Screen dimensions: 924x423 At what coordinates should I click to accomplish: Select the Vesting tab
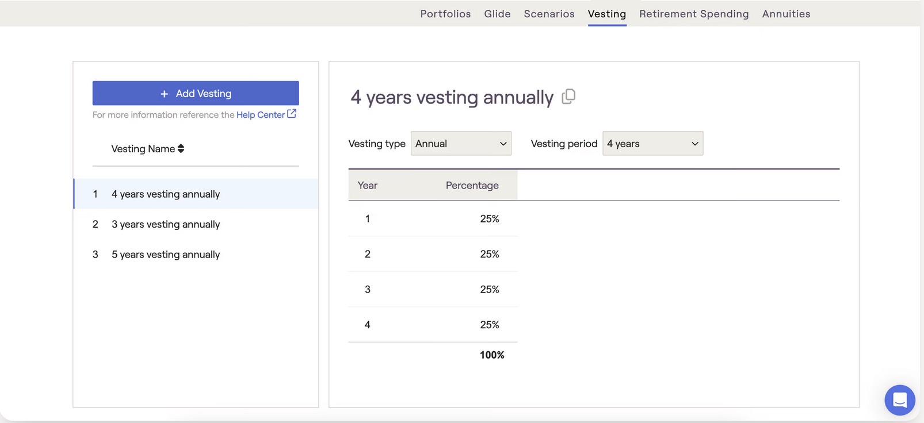[x=606, y=14]
